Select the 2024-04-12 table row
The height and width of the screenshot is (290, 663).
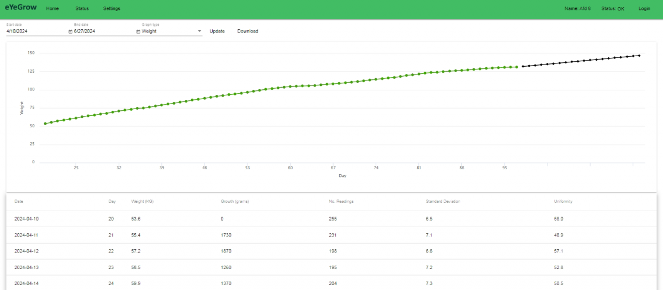[331, 251]
